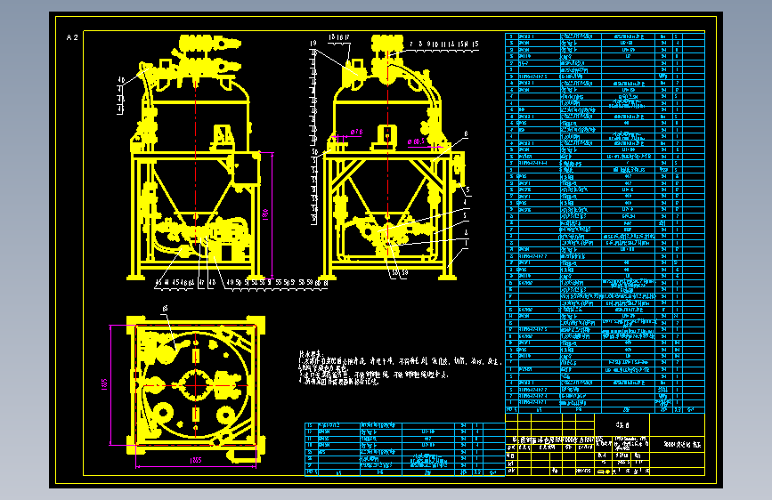Select the white technical requirements note block

click(401, 367)
